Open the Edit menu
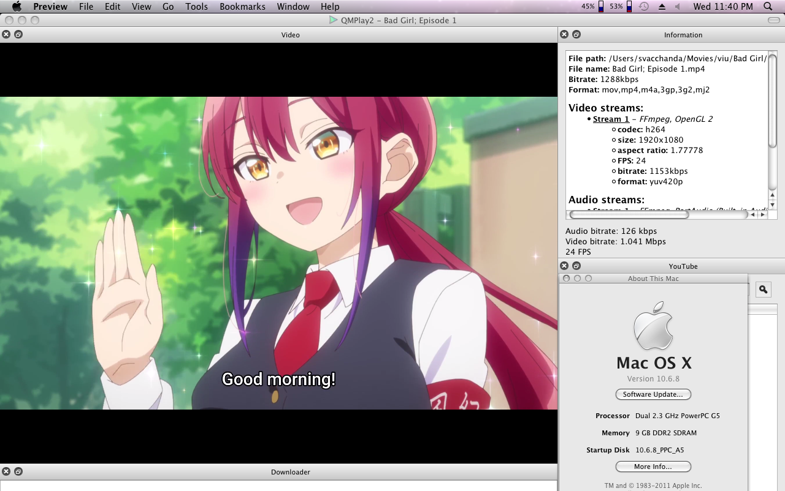Screen dimensions: 785x491 (112, 7)
